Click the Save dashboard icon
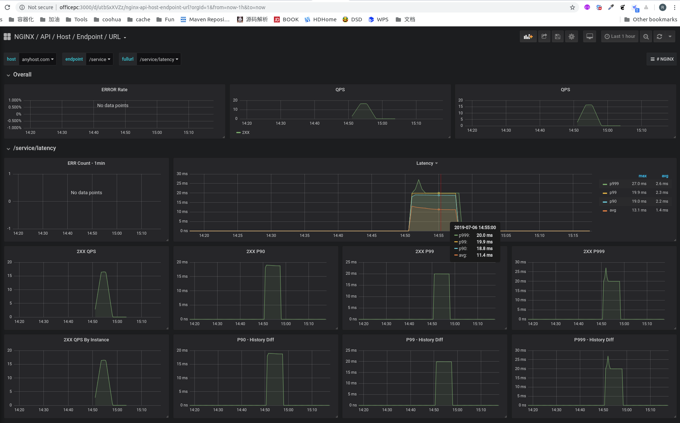 click(x=558, y=36)
